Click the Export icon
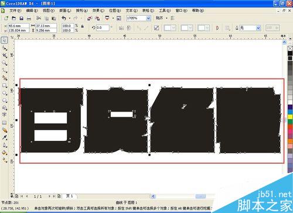This screenshot has height=213, width=293. coord(97,18)
